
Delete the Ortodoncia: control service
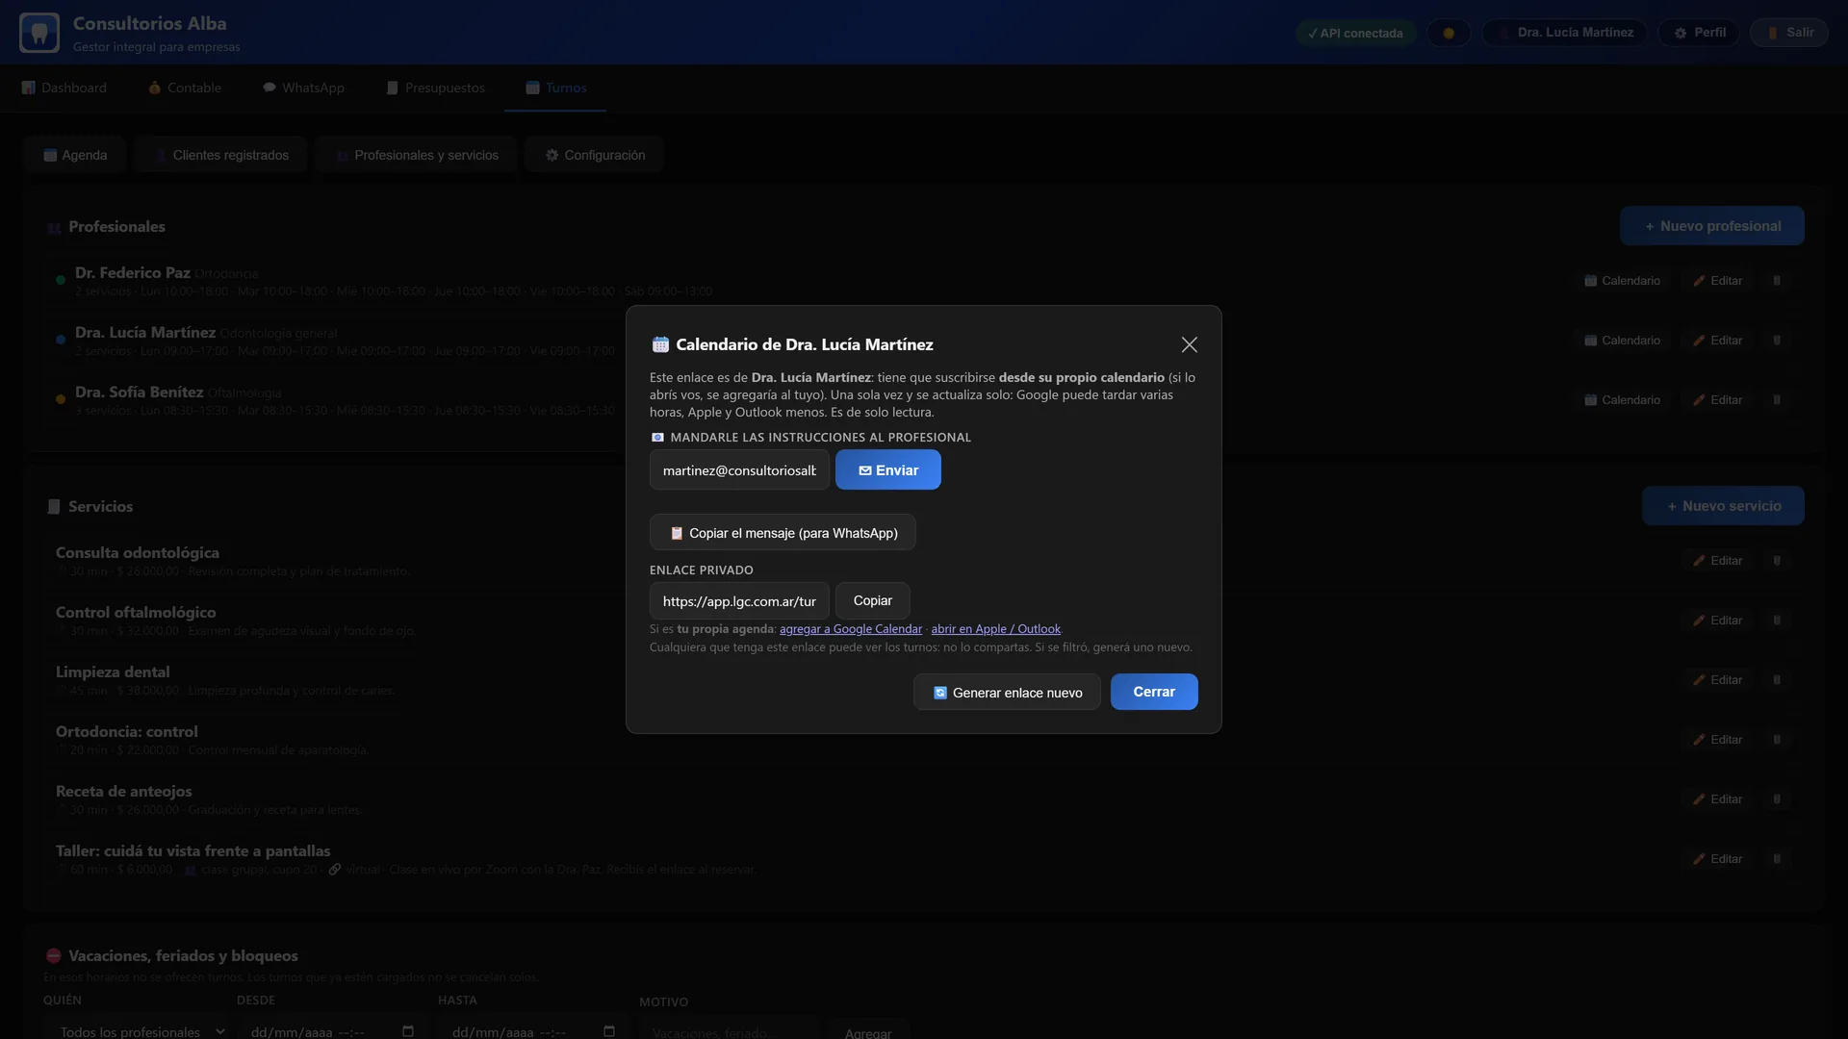click(x=1777, y=740)
